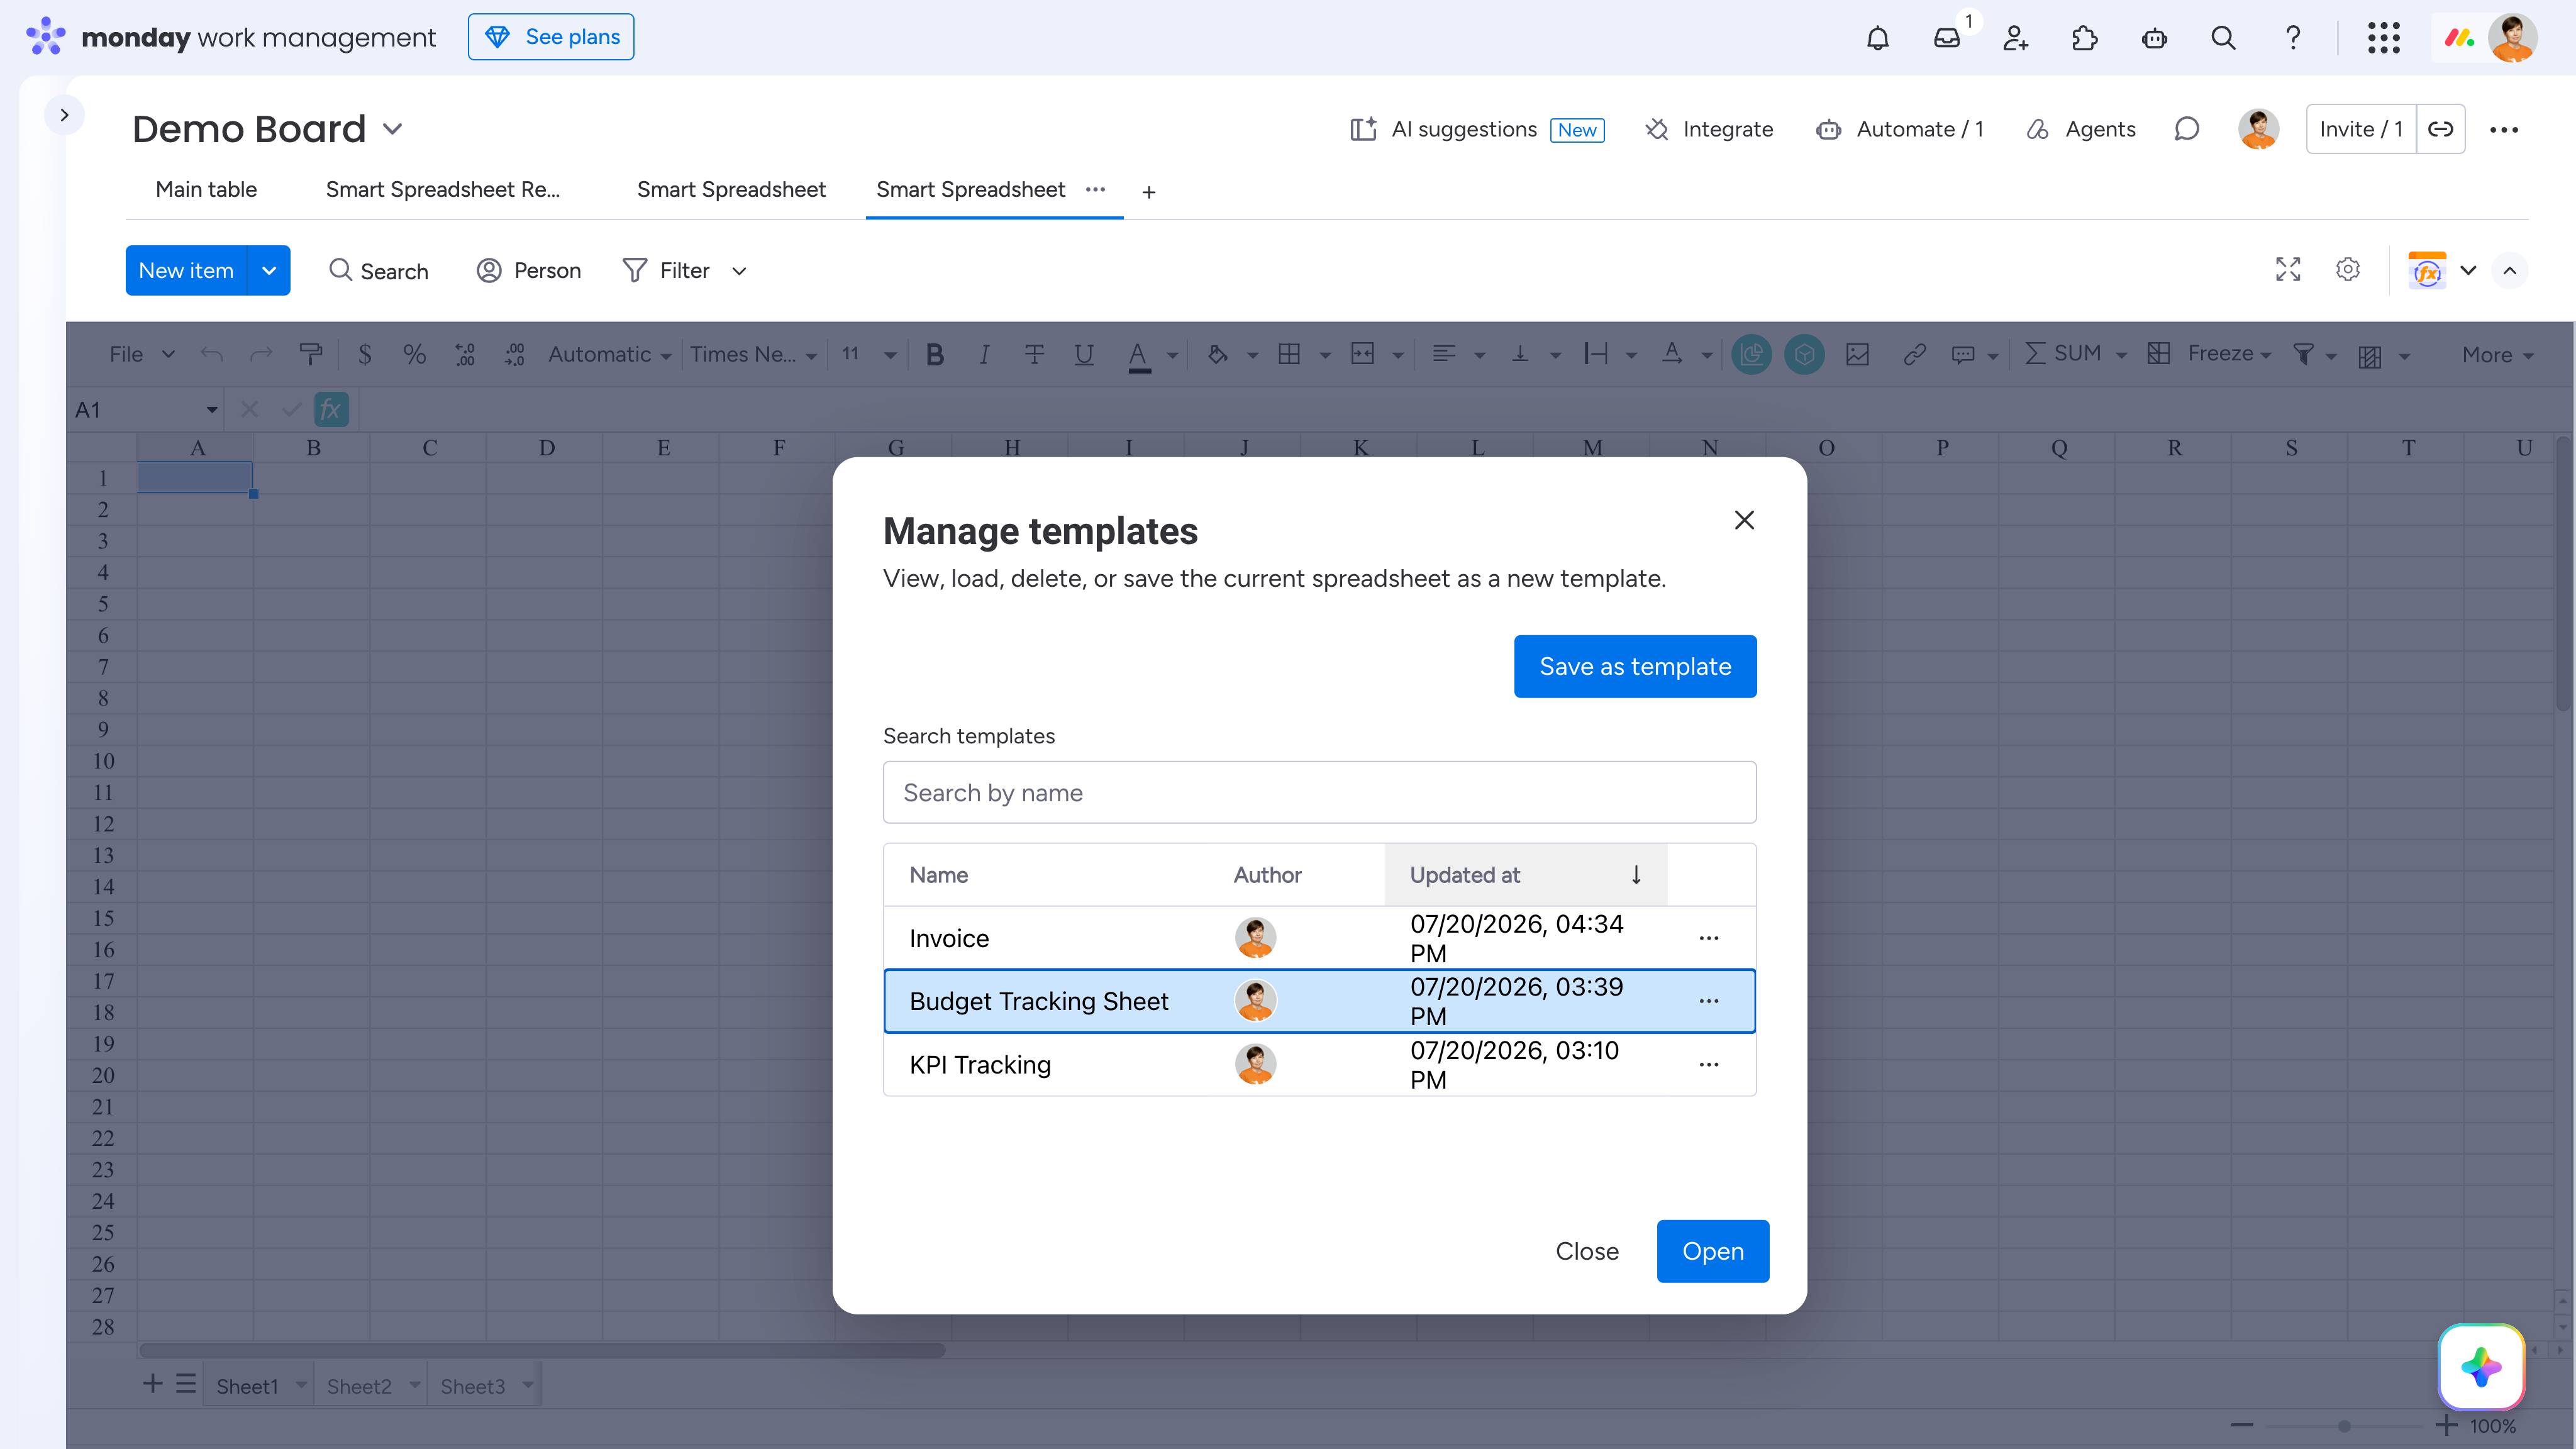This screenshot has height=1449, width=2576.
Task: Switch to the Smart Spreadsheet Re... tab
Action: pyautogui.click(x=442, y=190)
